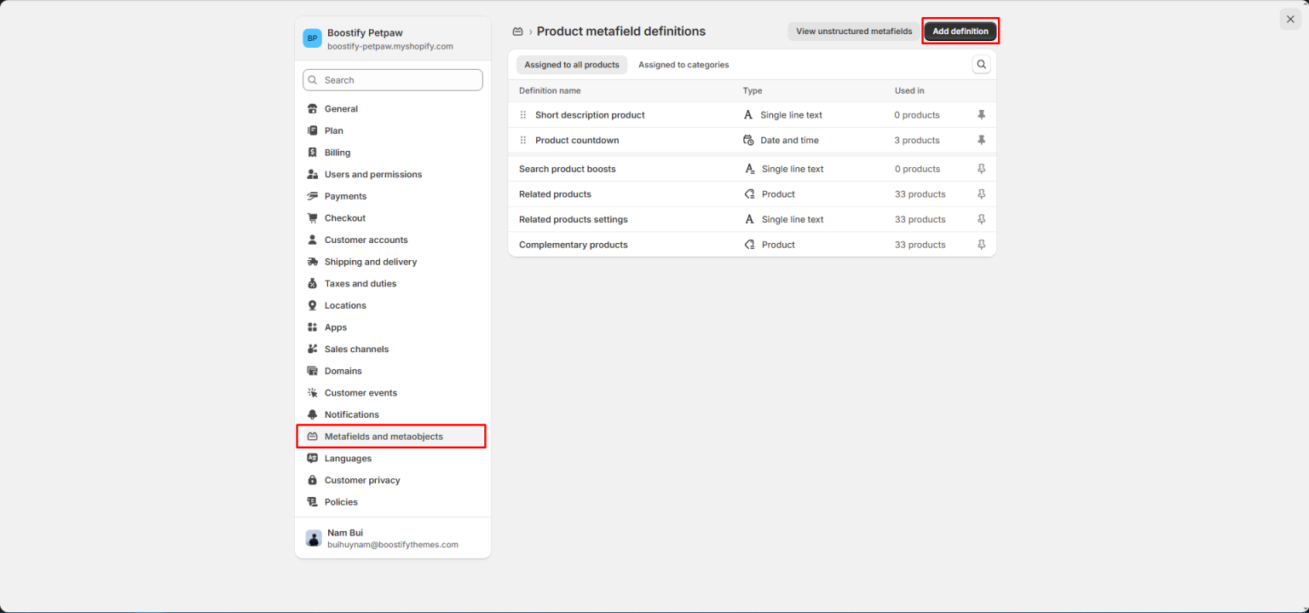Open Languages settings via its icon
This screenshot has height=613, width=1309.
point(313,458)
